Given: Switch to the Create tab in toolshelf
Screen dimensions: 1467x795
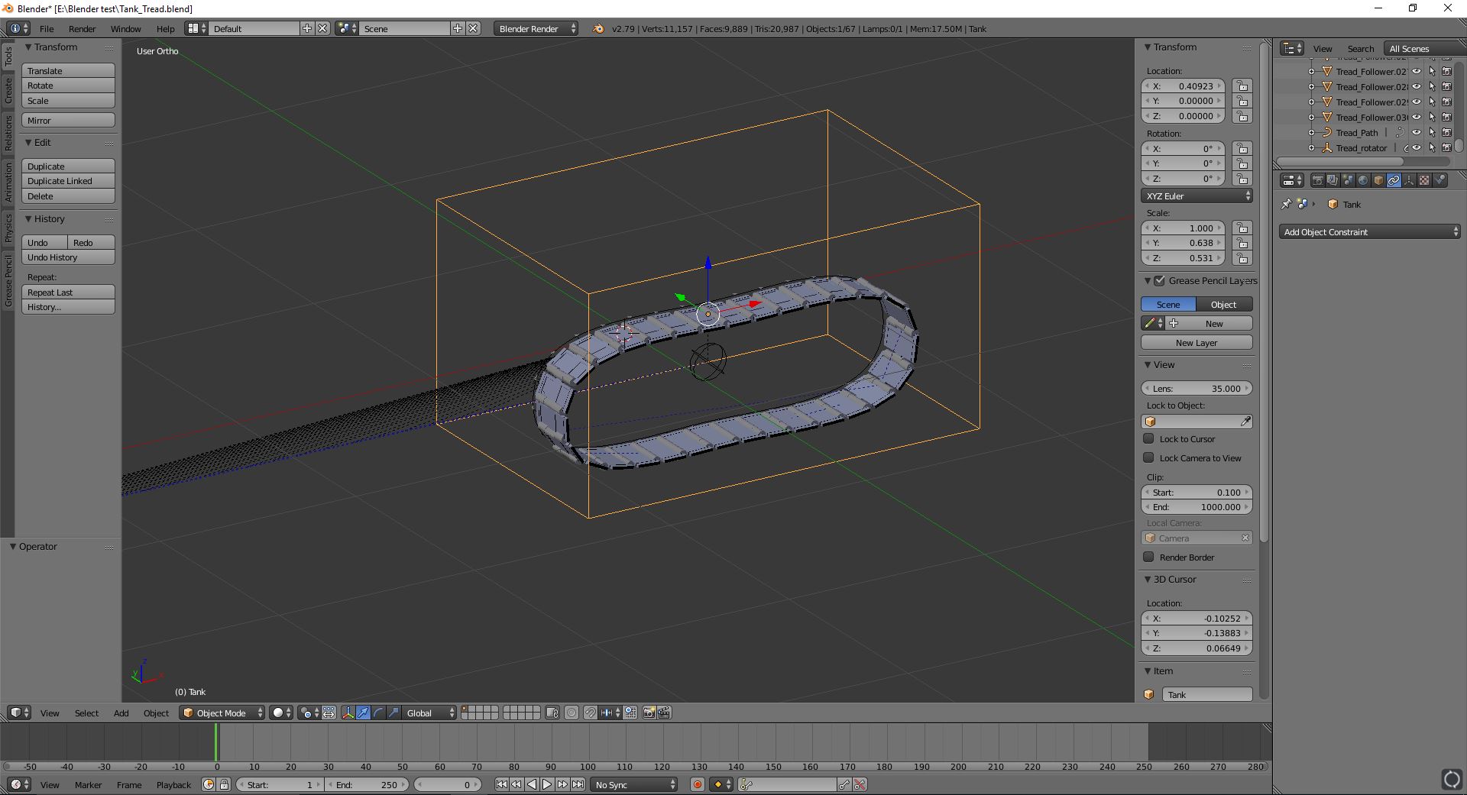Looking at the screenshot, I should click(8, 90).
